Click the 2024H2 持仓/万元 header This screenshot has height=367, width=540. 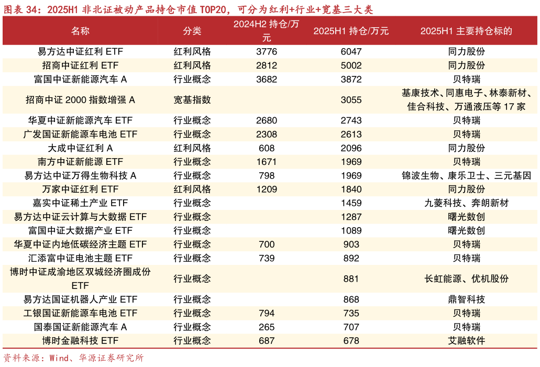(267, 31)
